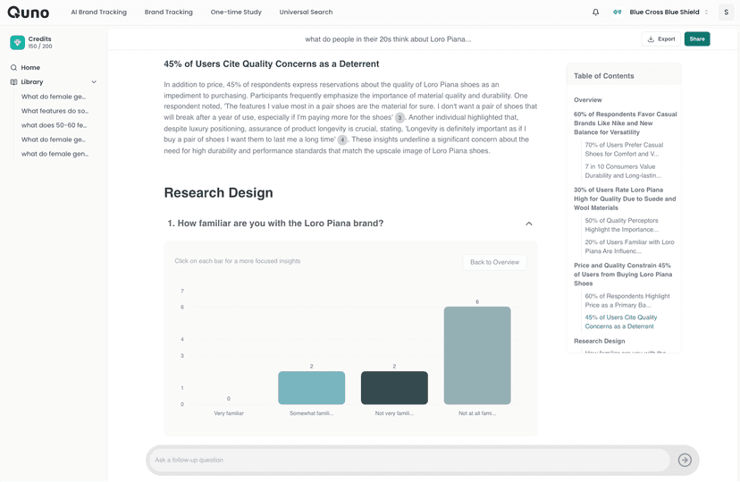The width and height of the screenshot is (740, 482).
Task: Collapse the Library section chevron
Action: tap(94, 82)
